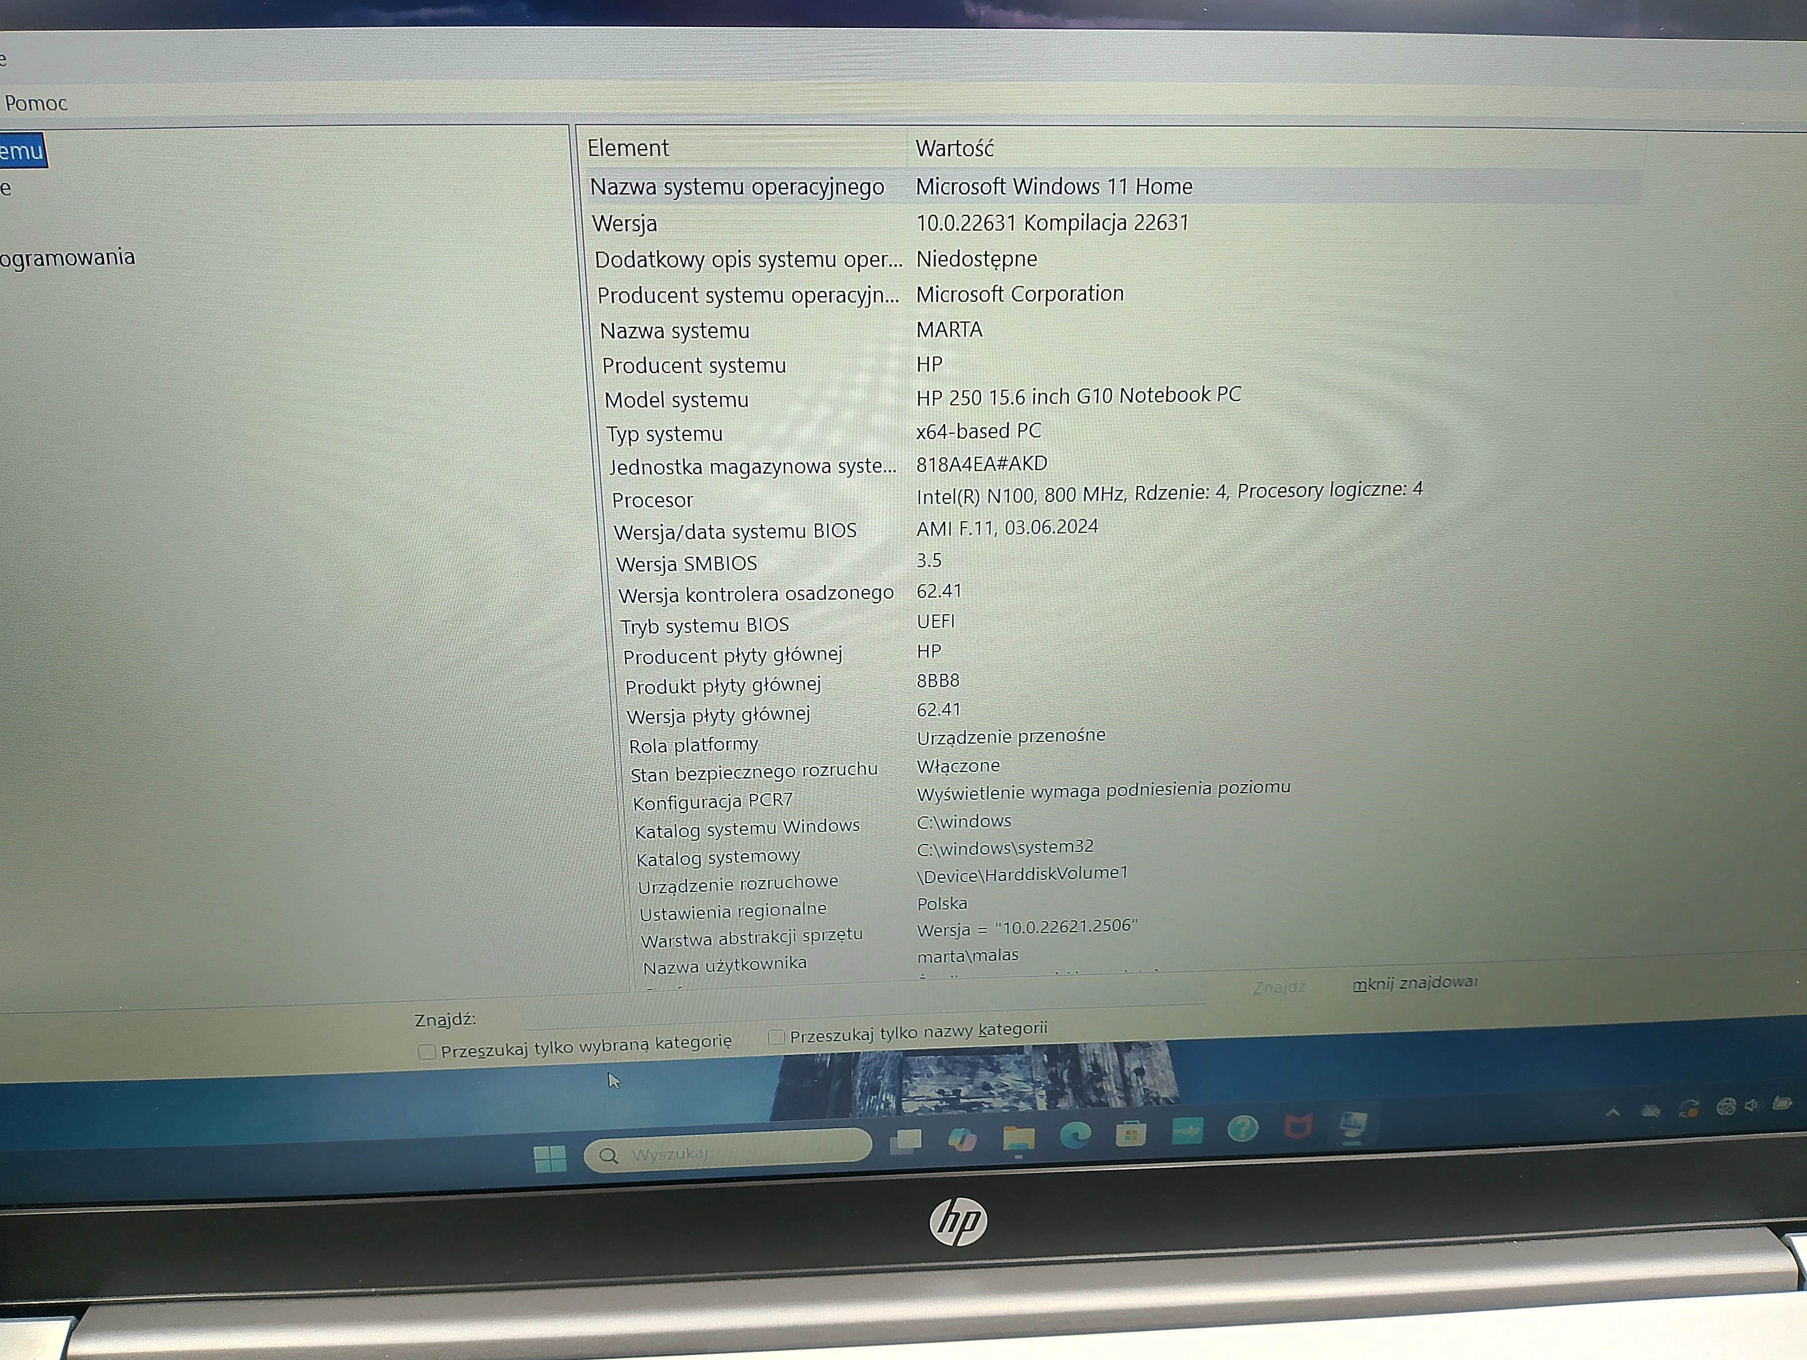Click the OneDrive cloud tray icon
The height and width of the screenshot is (1360, 1807).
(x=1651, y=1110)
